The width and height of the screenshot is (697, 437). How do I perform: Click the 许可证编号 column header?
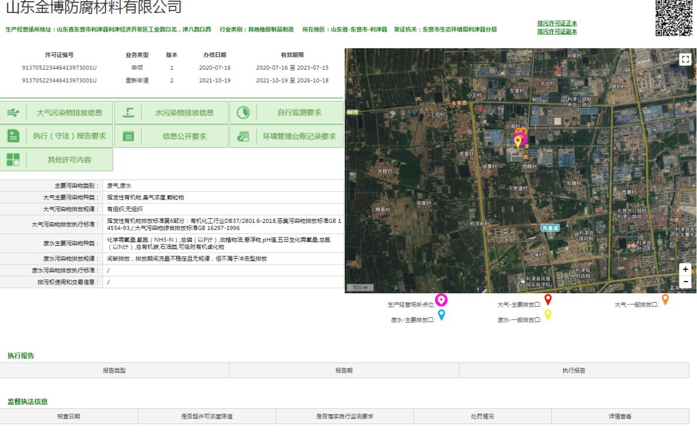click(x=59, y=55)
